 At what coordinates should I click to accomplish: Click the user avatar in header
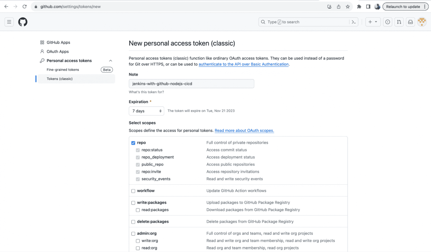422,22
